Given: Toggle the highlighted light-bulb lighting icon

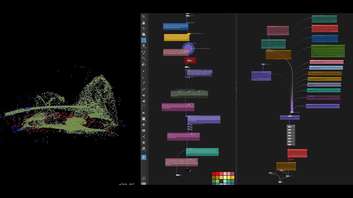Looking at the screenshot, I should click(144, 40).
